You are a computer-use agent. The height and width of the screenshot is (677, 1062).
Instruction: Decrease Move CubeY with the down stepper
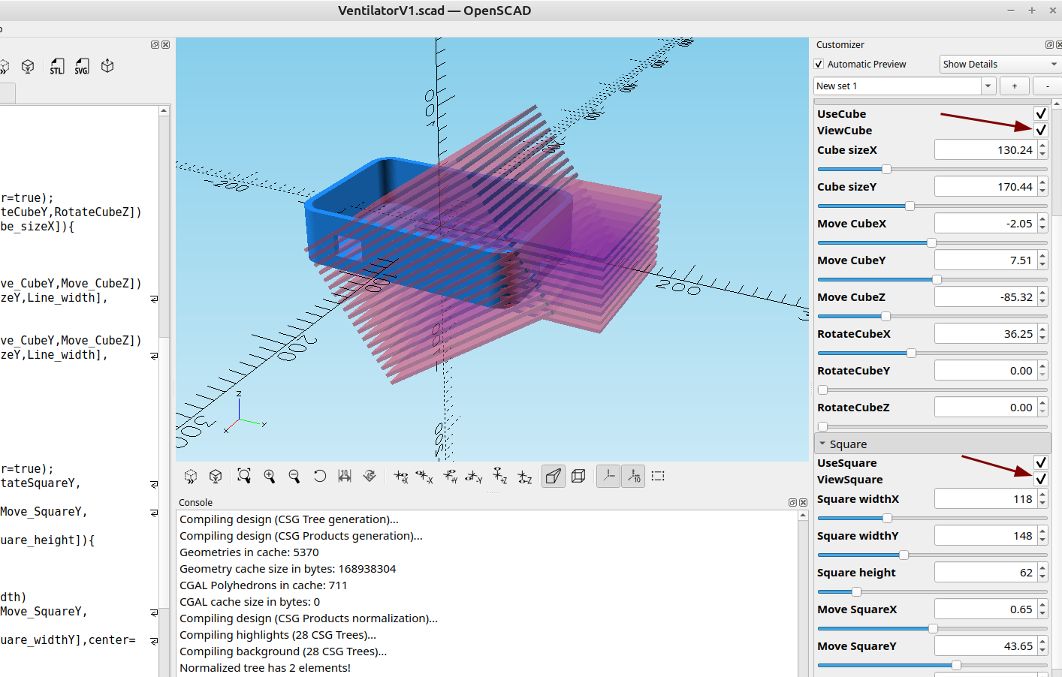(1042, 265)
